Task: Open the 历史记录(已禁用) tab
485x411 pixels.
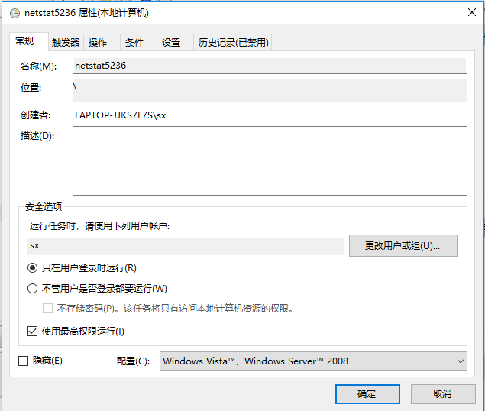Action: [x=233, y=43]
